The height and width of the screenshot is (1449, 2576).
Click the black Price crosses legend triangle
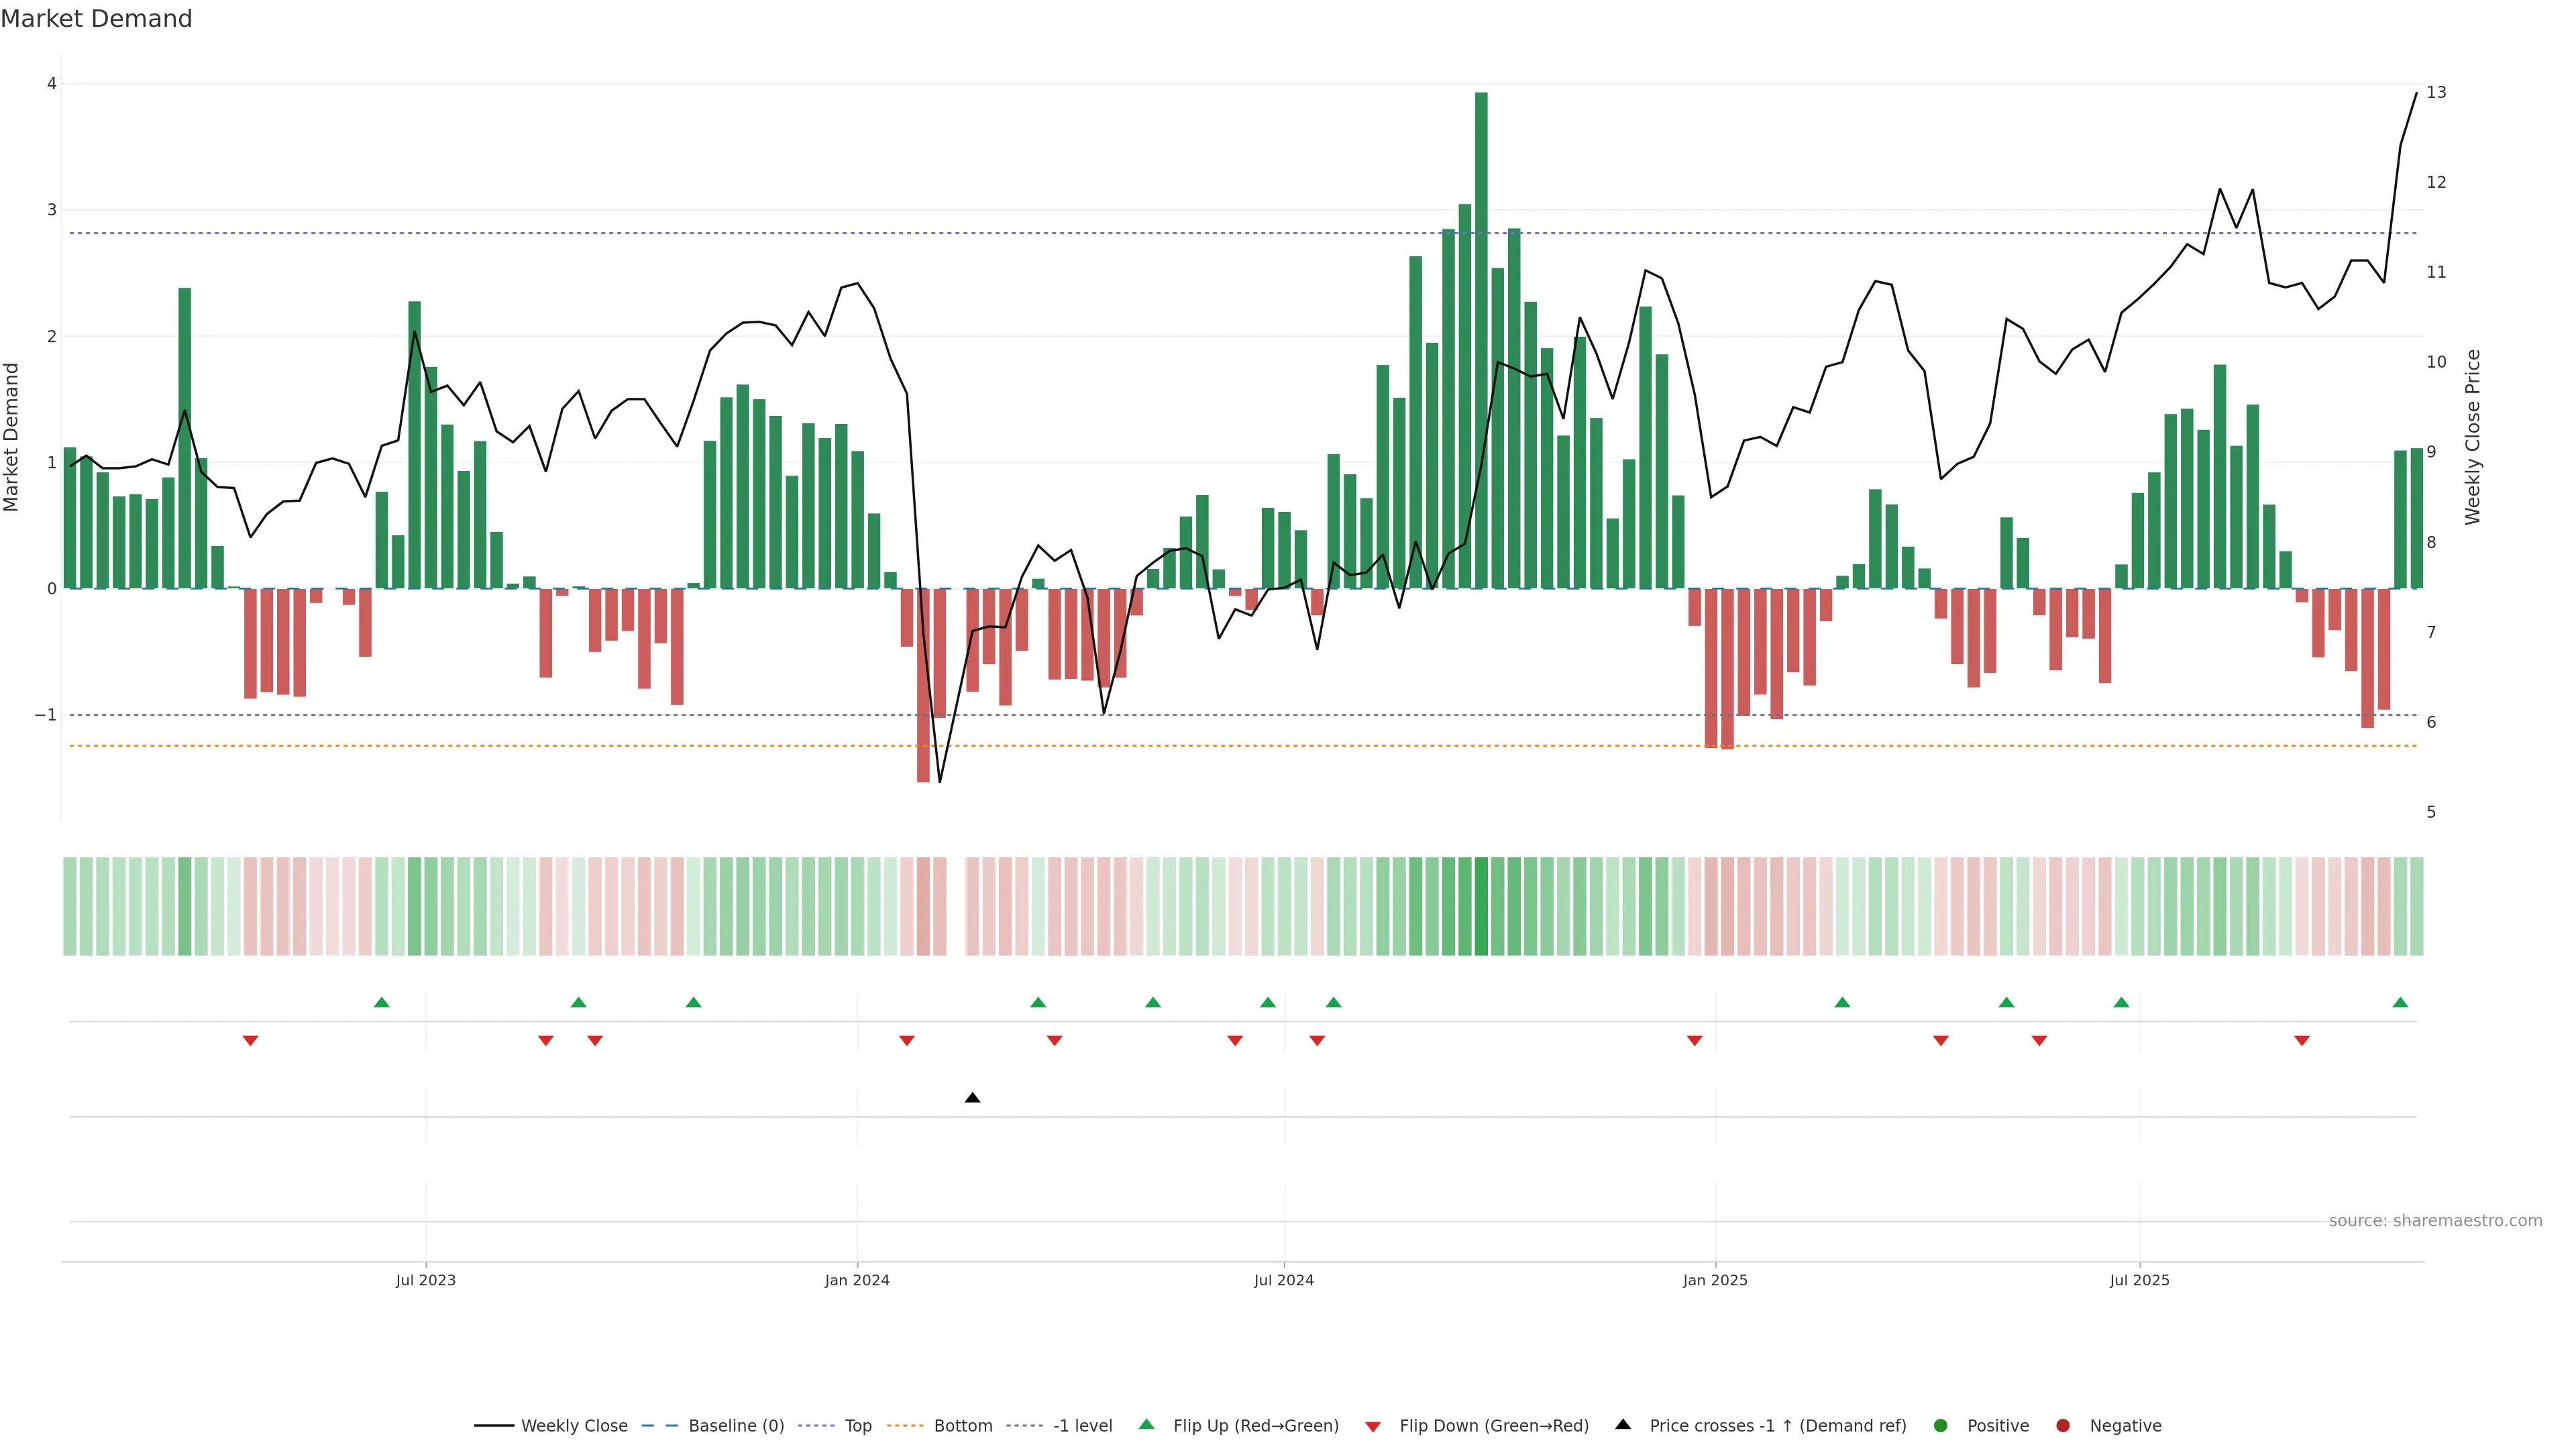[x=1623, y=1424]
